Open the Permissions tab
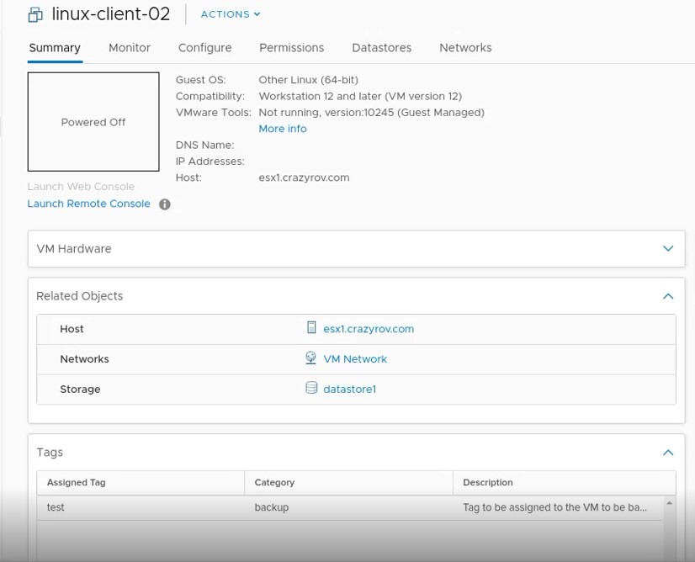The width and height of the screenshot is (695, 562). tap(292, 48)
